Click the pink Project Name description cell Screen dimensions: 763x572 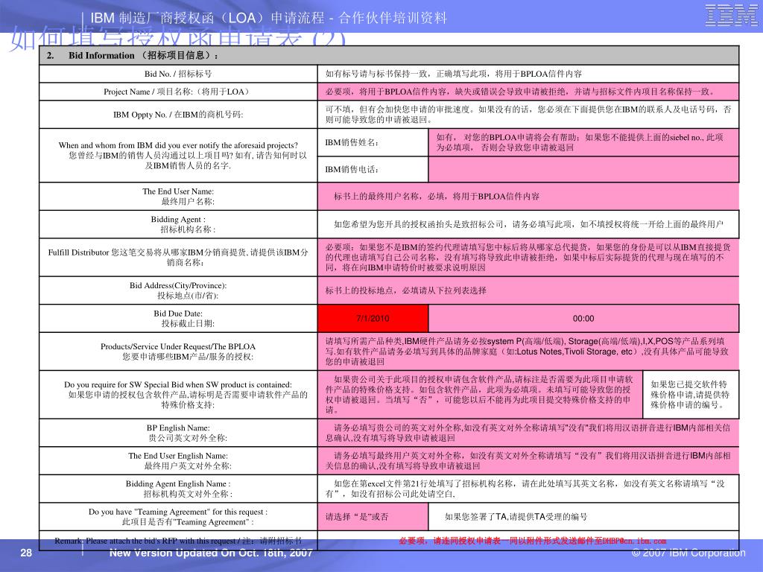(528, 92)
